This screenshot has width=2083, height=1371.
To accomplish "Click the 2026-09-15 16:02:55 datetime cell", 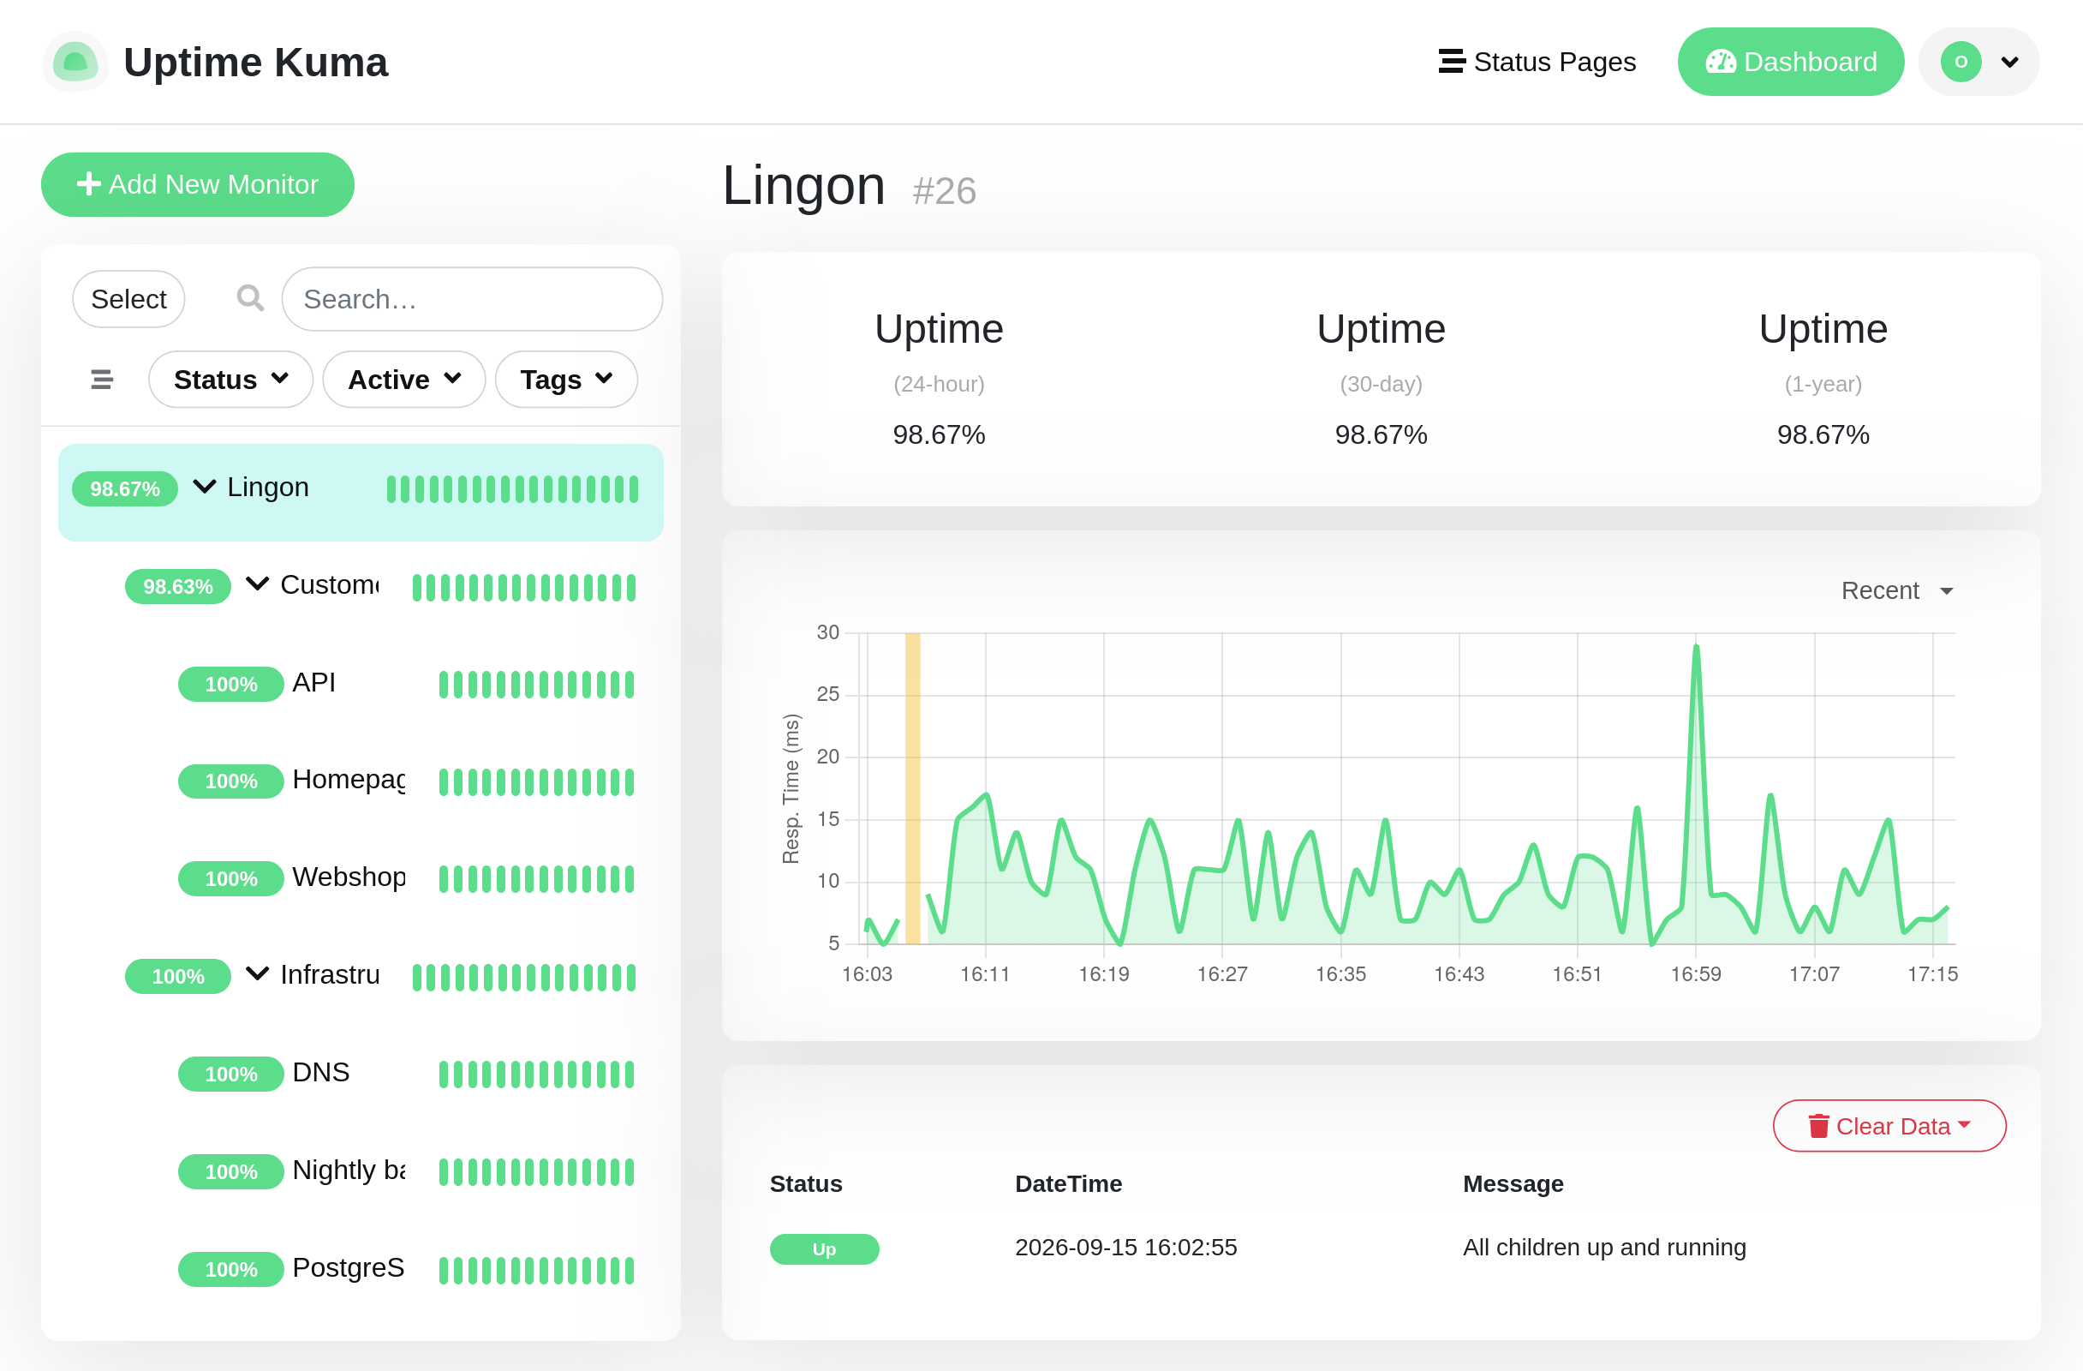I will tap(1125, 1247).
